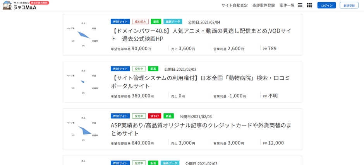Open the 売却案件登録 menu item
The image size is (364, 165).
pyautogui.click(x=264, y=5)
